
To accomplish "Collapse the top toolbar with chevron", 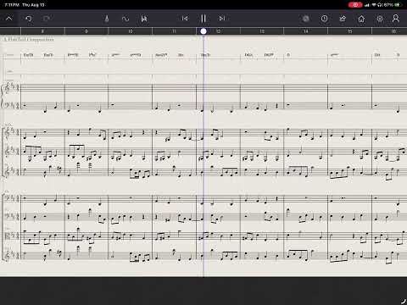I will pos(9,19).
